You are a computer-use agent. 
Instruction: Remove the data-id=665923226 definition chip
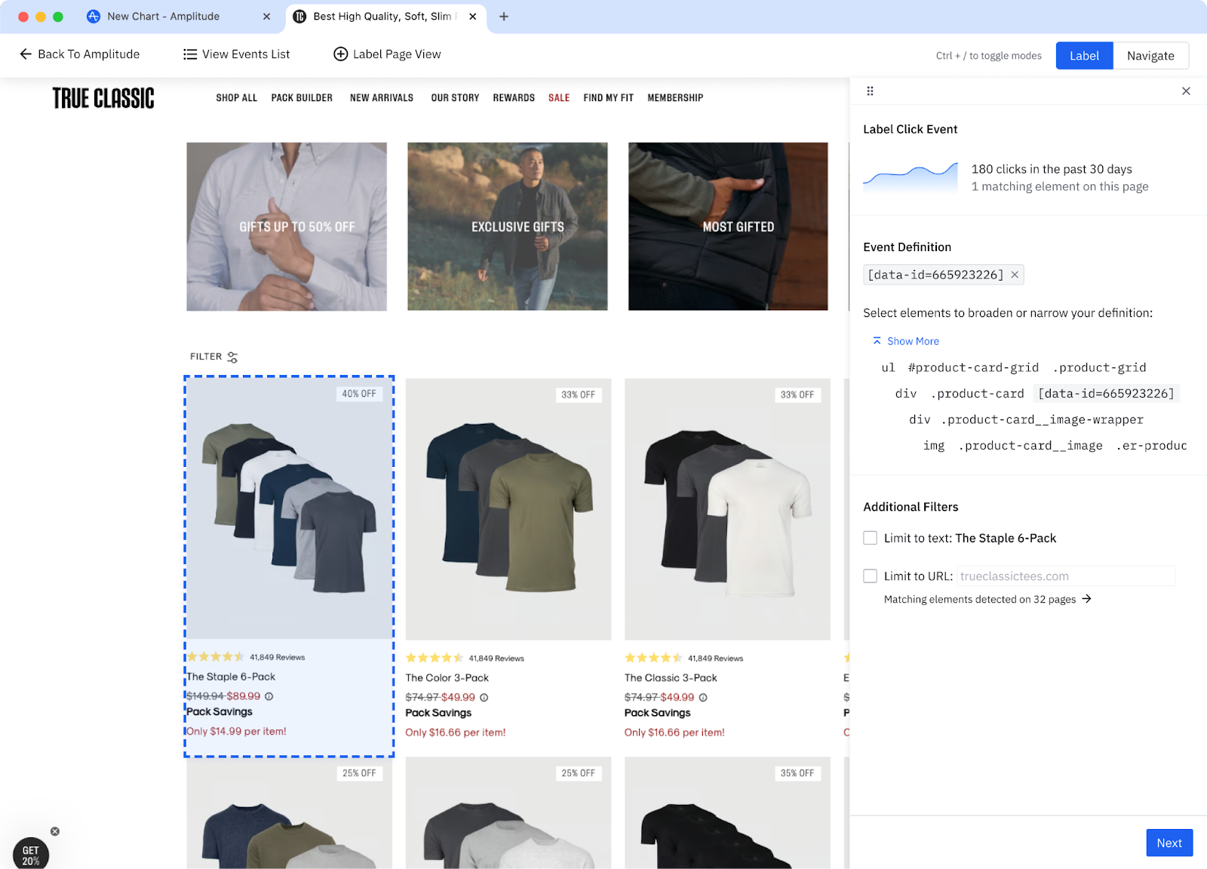tap(1015, 275)
